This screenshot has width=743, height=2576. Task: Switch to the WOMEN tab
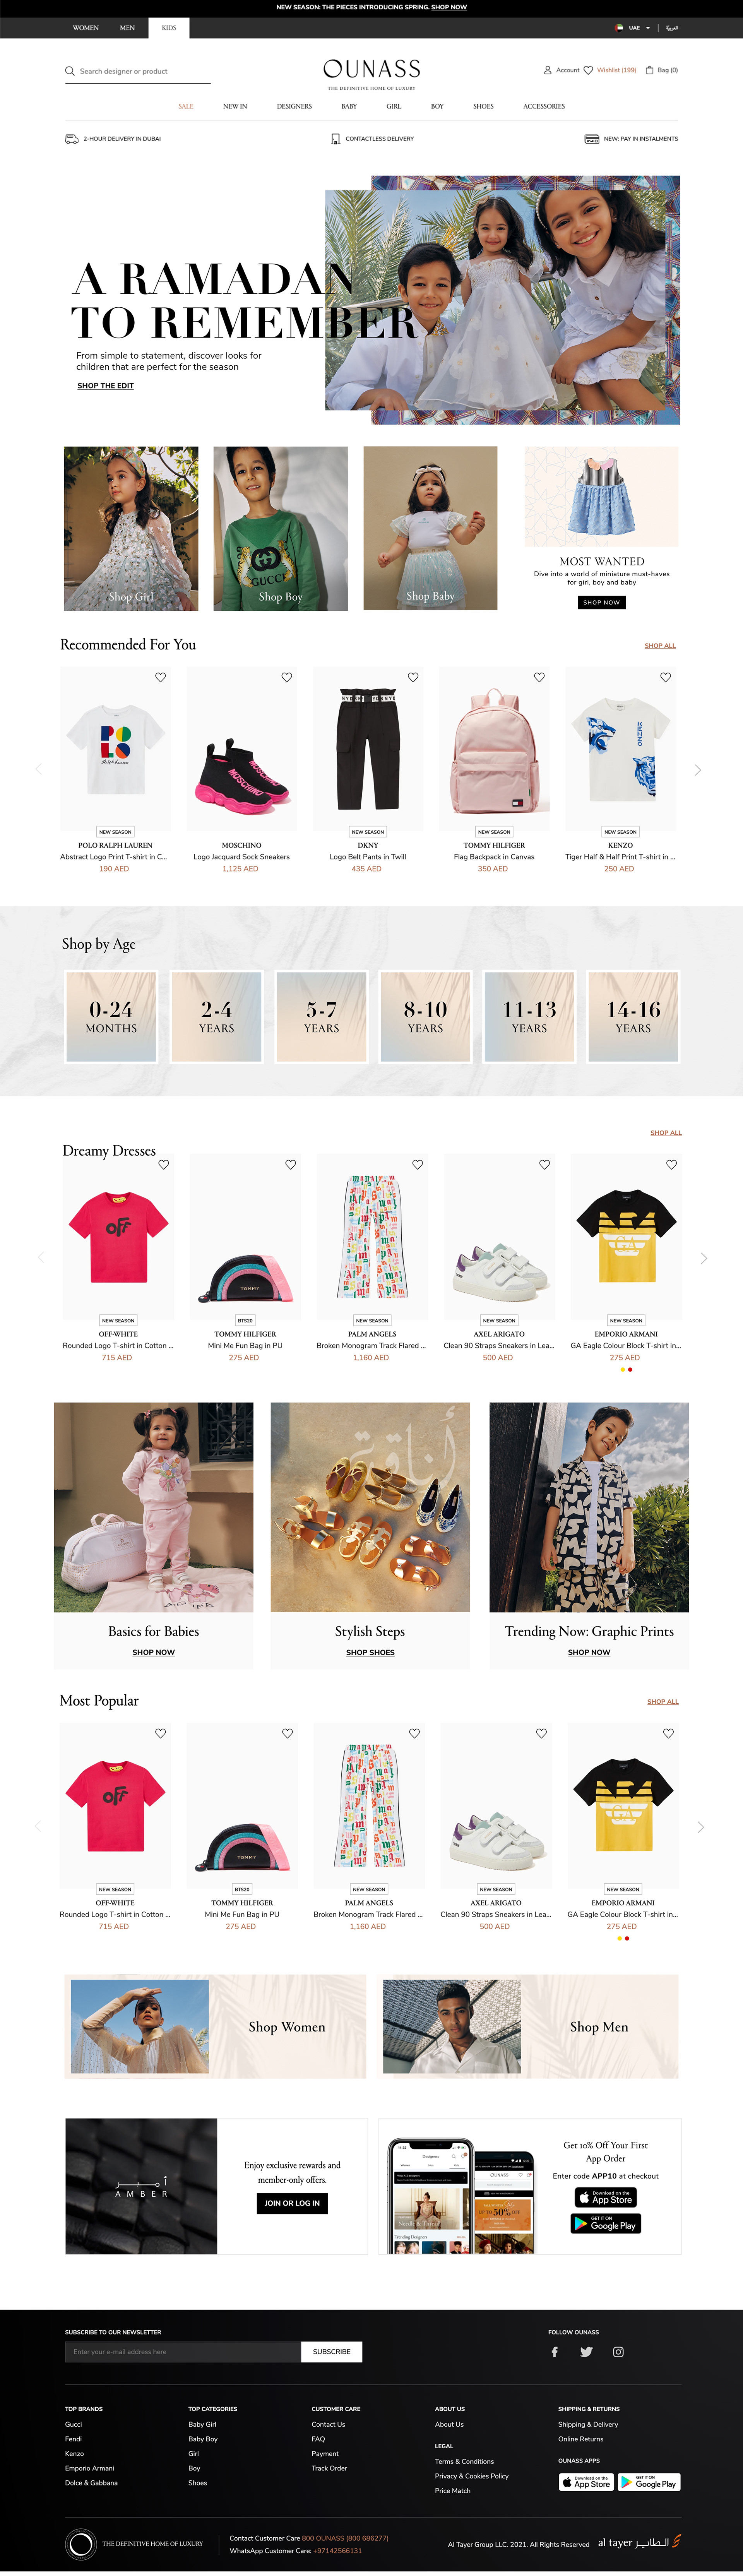(86, 28)
